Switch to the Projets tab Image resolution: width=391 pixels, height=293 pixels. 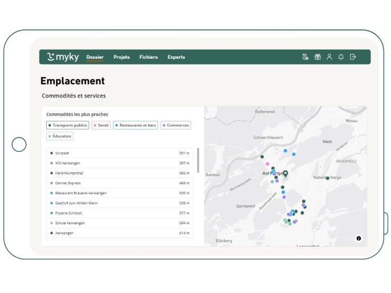click(121, 57)
